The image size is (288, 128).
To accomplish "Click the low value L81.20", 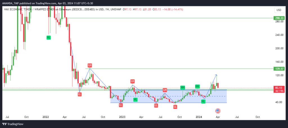I will tap(147, 10).
